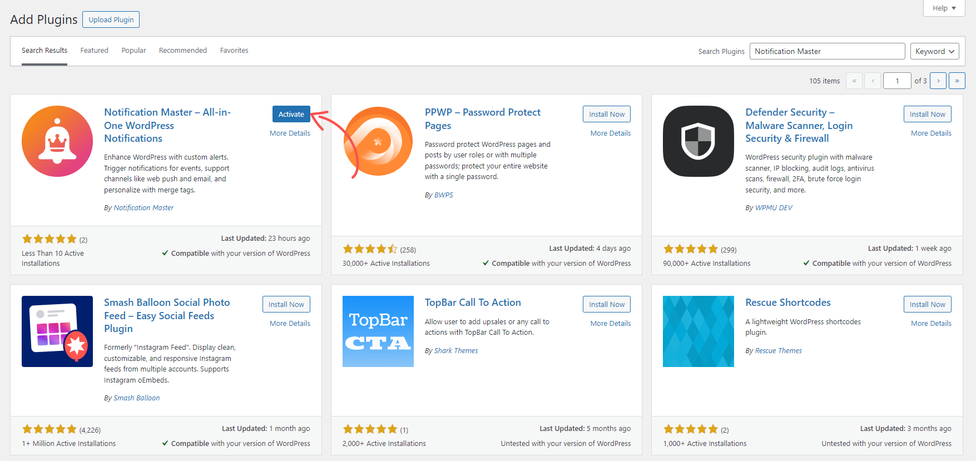Visit the Shark Themes author link
The height and width of the screenshot is (461, 976).
coord(456,351)
